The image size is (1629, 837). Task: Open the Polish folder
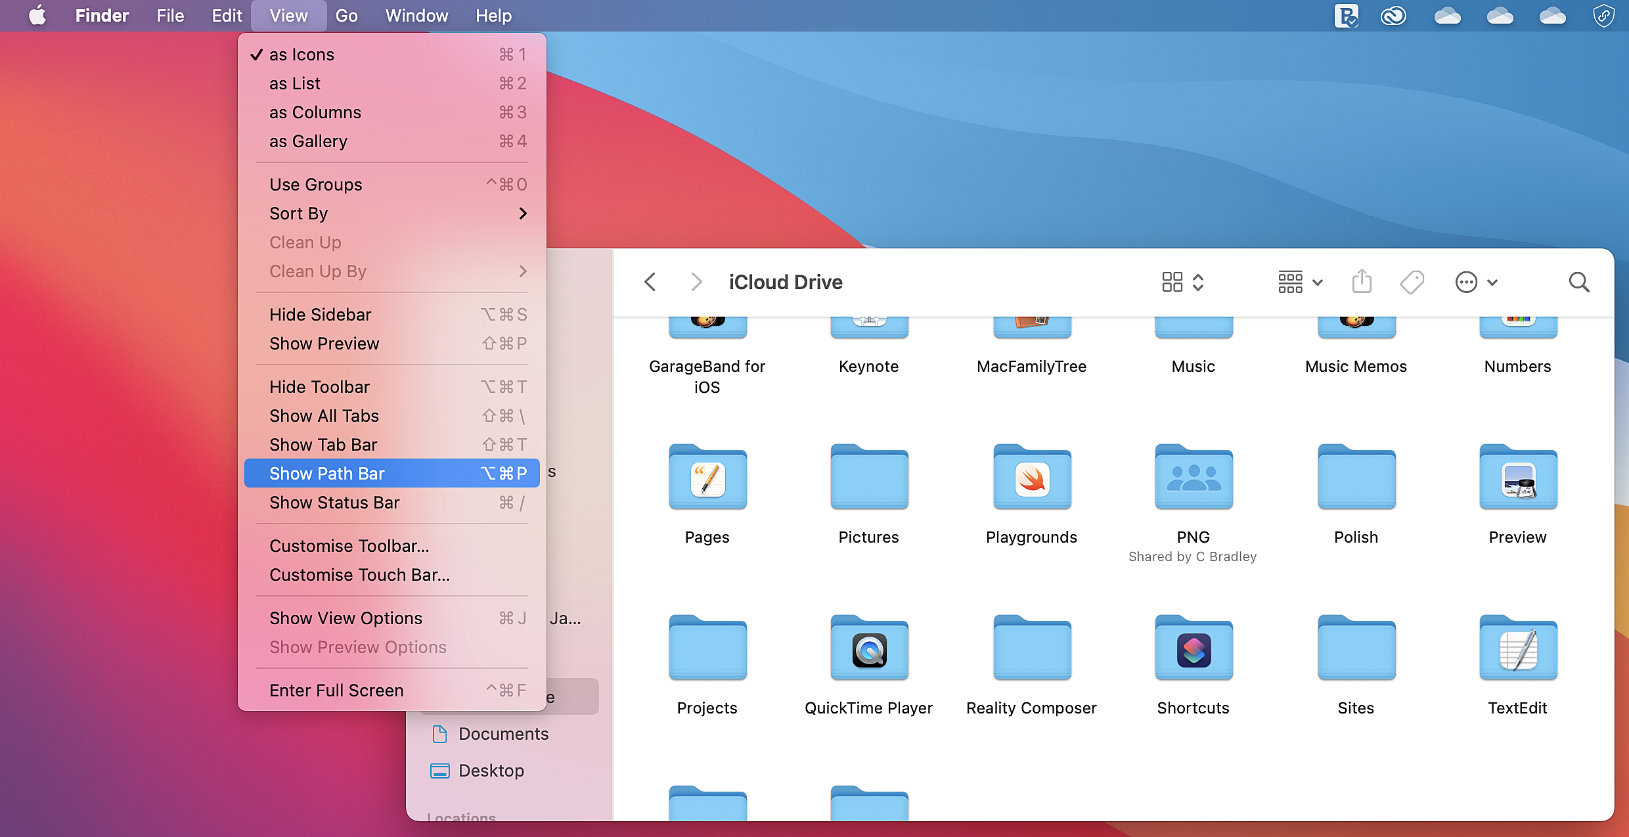pos(1356,478)
